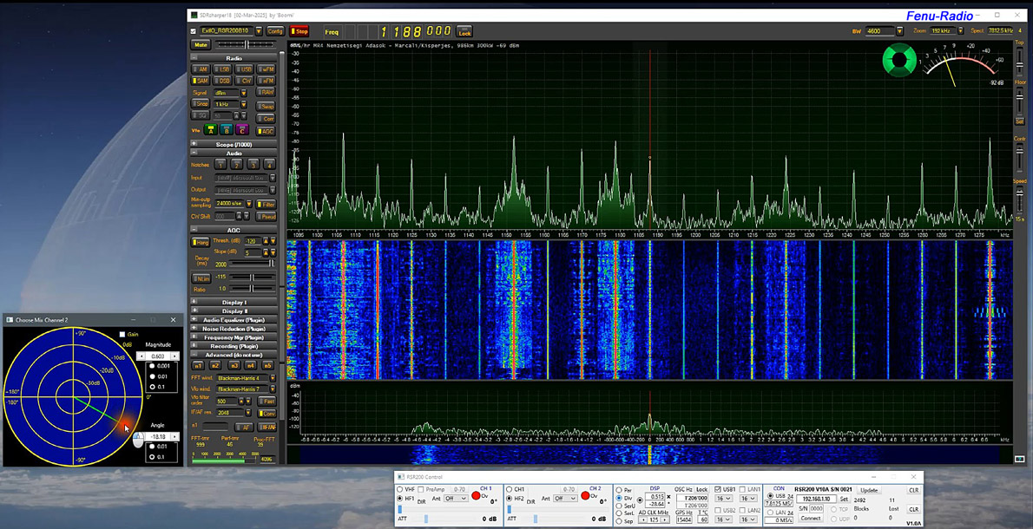Select the VHF radio button in RSR200 Control

click(x=400, y=489)
